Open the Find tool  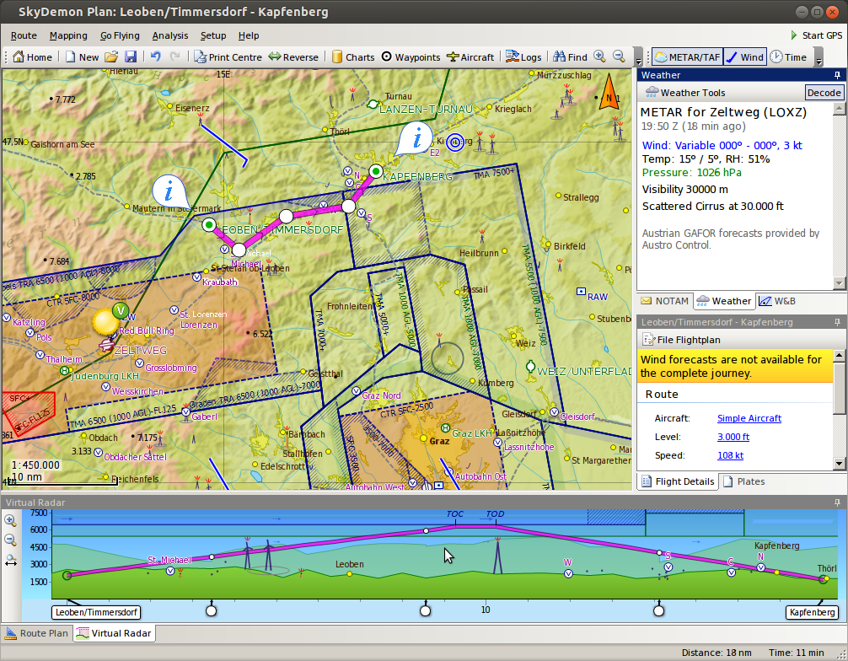570,56
